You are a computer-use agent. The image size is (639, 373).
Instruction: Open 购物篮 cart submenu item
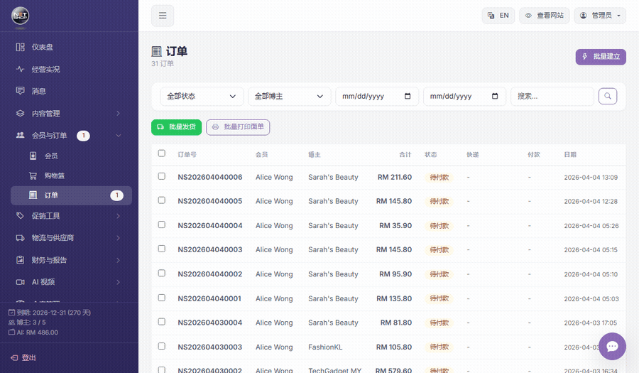point(71,175)
